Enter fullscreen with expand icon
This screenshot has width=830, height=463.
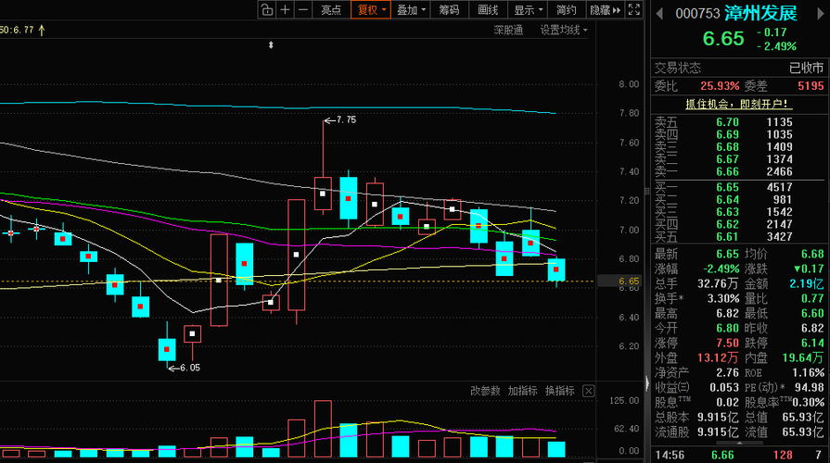coord(633,9)
